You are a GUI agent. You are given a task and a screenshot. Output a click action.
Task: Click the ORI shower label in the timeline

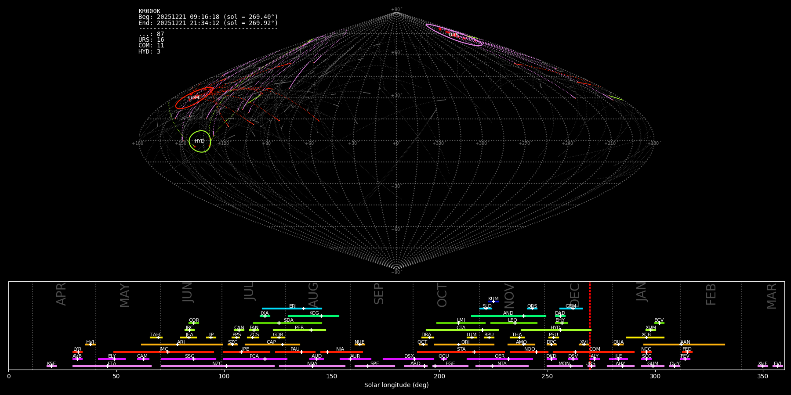tap(465, 342)
